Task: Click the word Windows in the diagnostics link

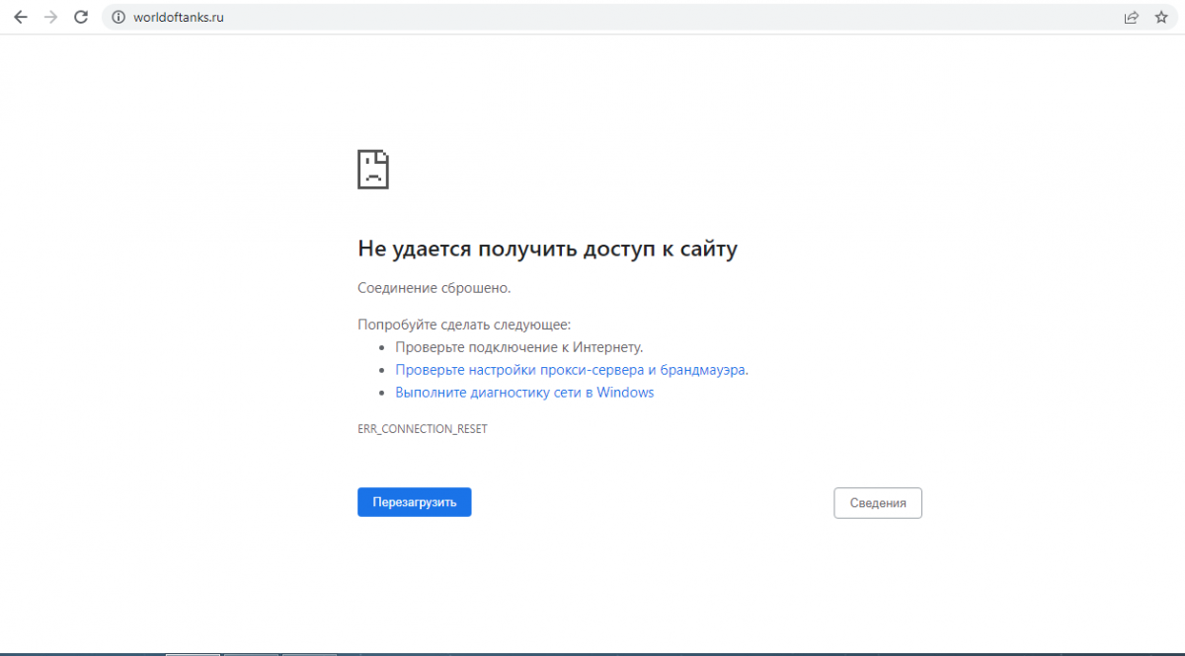Action: coord(625,393)
